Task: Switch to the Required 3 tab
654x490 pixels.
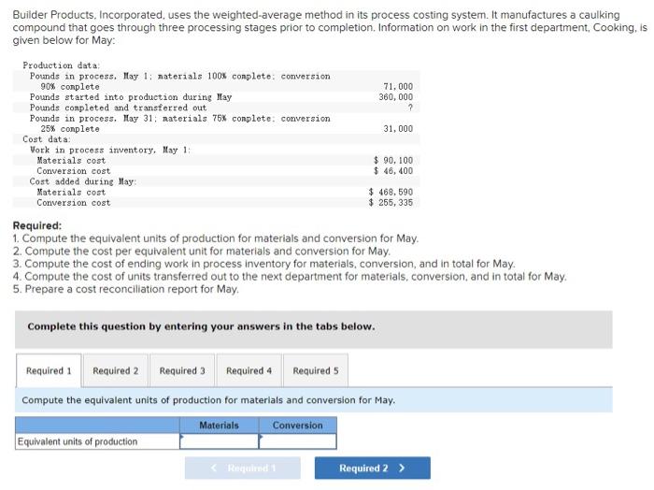Action: tap(182, 370)
